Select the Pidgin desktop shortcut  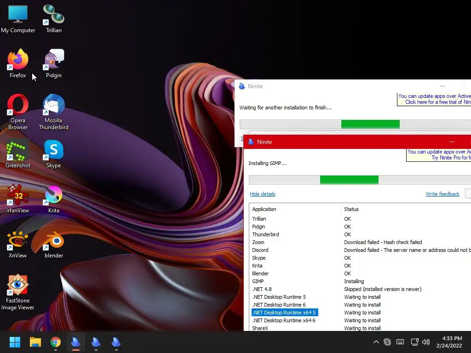tap(54, 63)
